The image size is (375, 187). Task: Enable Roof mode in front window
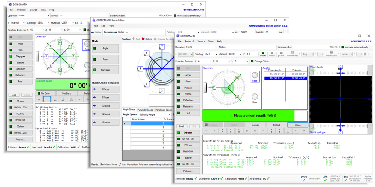(188, 113)
